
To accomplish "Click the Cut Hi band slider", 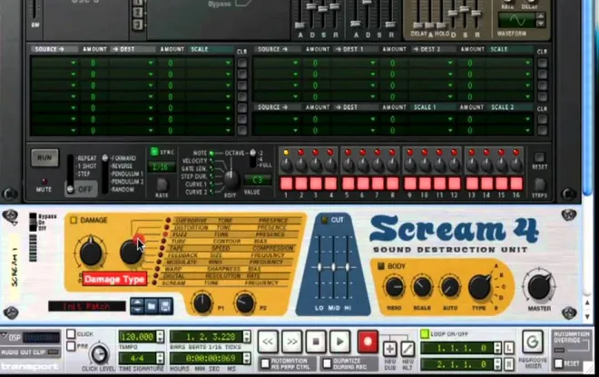I will click(348, 267).
